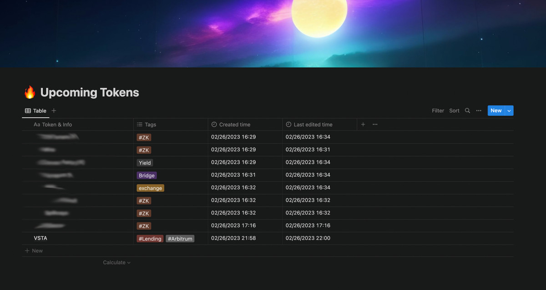This screenshot has height=290, width=546.
Task: Select the Table view tab
Action: (35, 110)
